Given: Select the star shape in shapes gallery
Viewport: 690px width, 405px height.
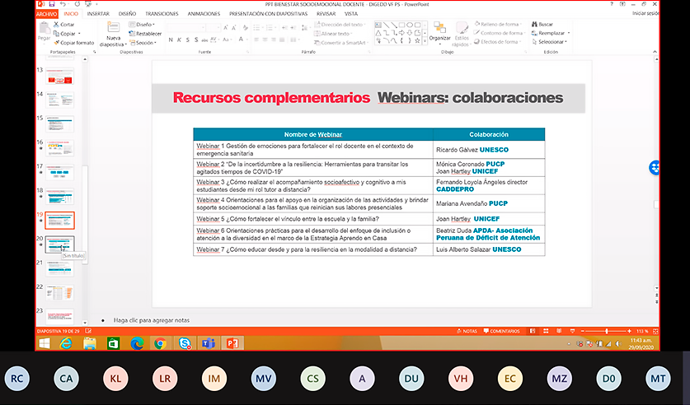Looking at the screenshot, I should [417, 40].
